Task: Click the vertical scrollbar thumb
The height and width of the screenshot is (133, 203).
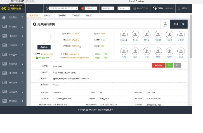Action: [x=191, y=37]
